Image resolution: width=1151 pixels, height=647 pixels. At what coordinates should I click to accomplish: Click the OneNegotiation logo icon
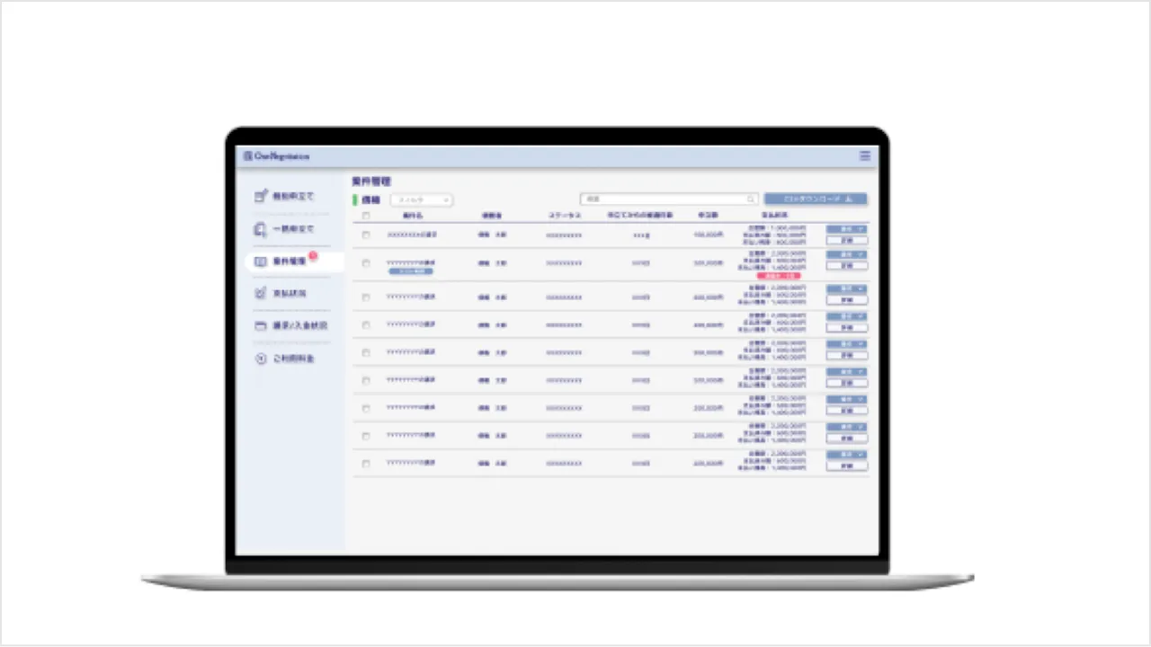coord(247,155)
